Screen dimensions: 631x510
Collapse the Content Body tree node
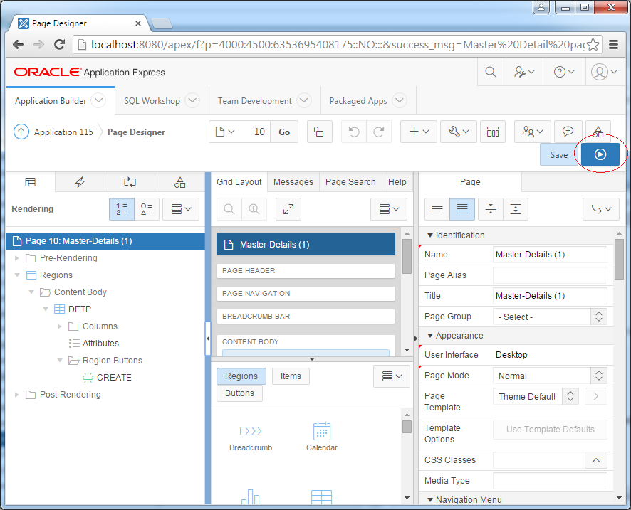pos(31,292)
